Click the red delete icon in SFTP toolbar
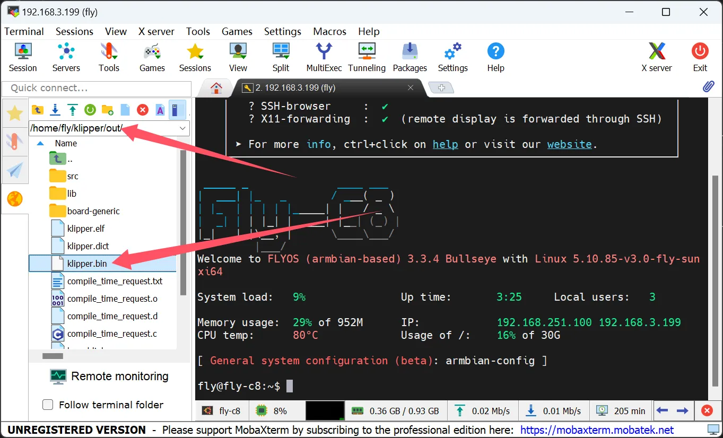The image size is (723, 438). (142, 110)
